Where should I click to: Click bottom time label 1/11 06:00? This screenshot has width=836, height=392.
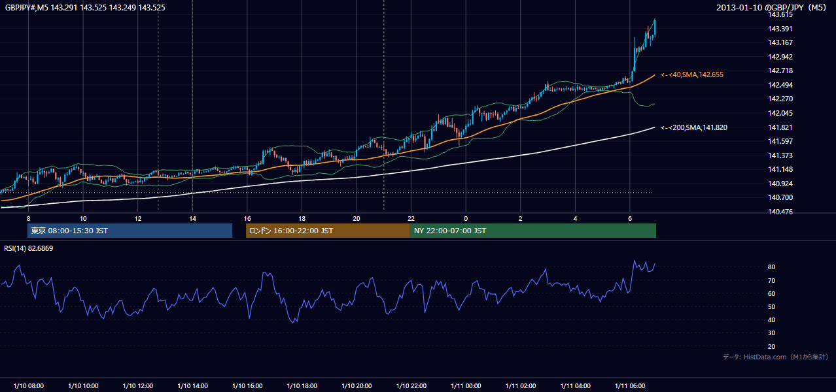(629, 386)
